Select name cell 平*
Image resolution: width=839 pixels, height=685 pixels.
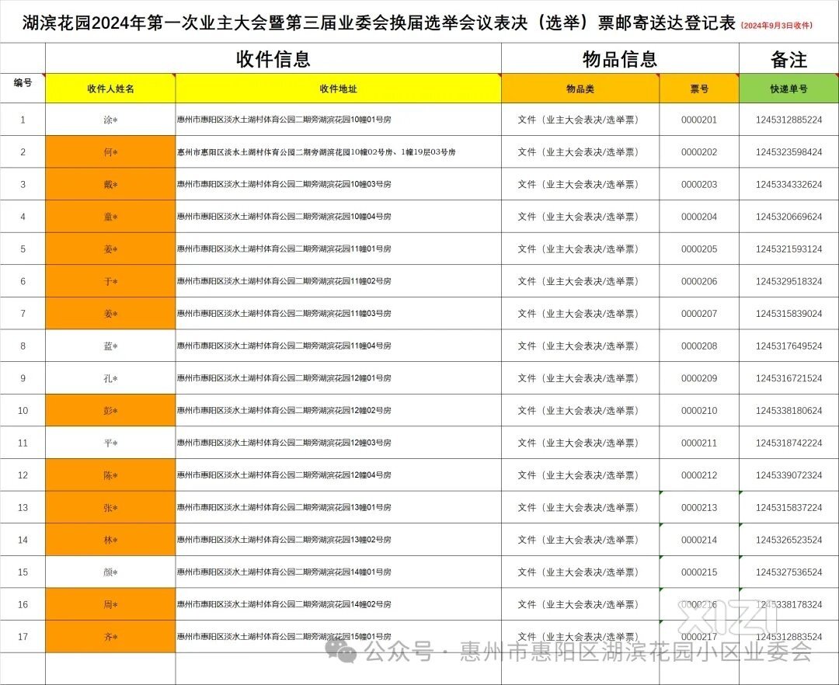[111, 443]
